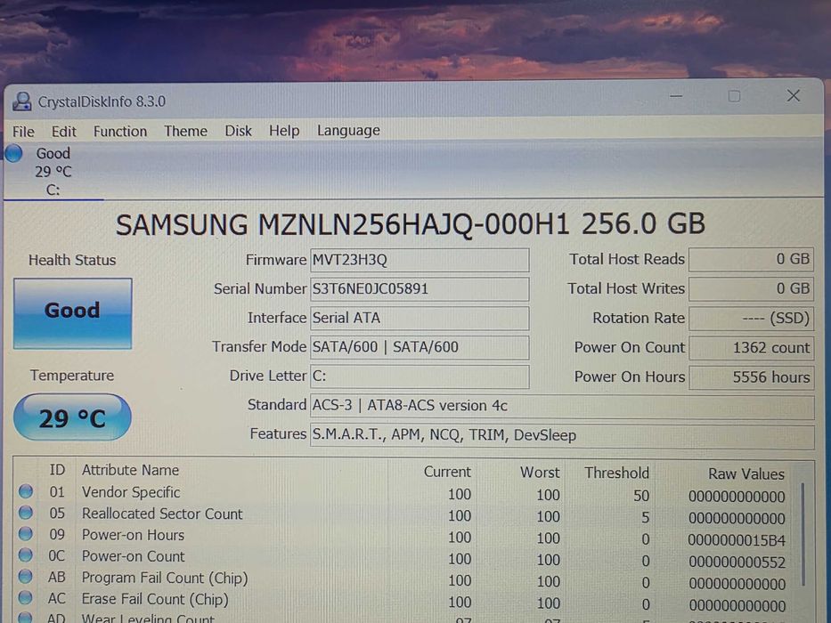The image size is (831, 623).
Task: Click the Raw Values column header
Action: (746, 473)
